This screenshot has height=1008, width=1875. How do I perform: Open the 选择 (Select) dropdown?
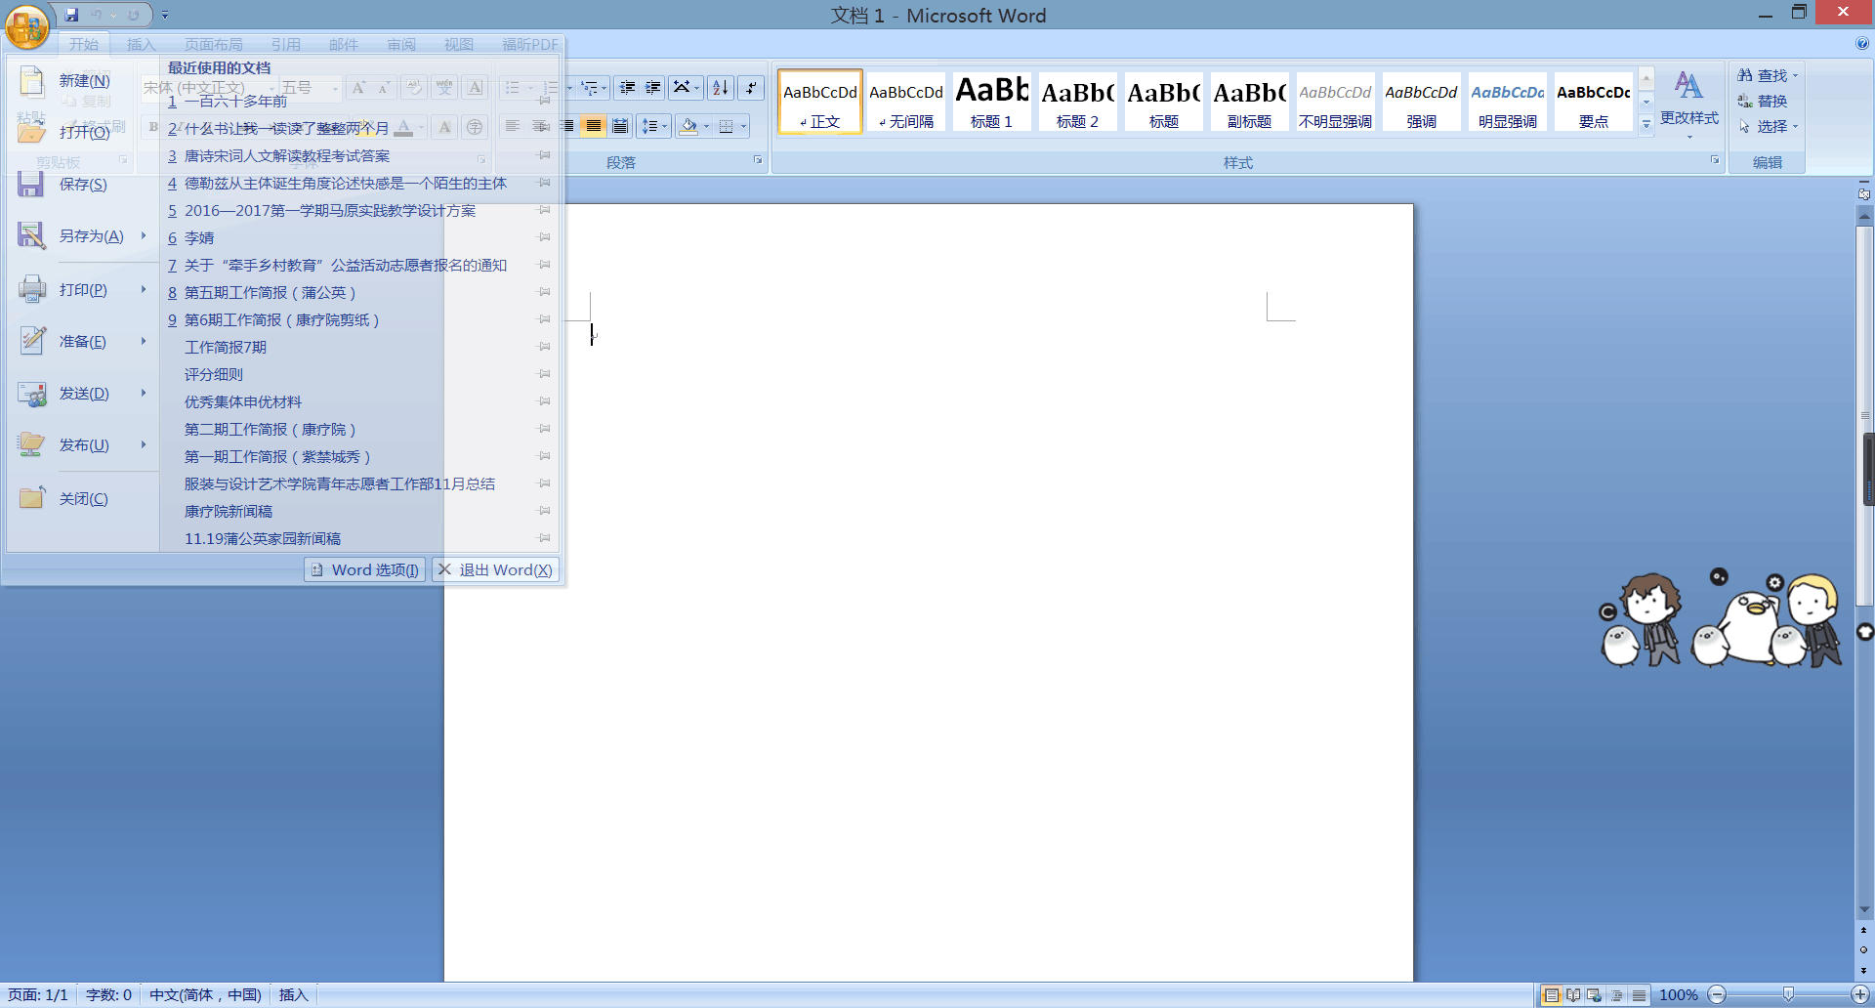click(1769, 126)
